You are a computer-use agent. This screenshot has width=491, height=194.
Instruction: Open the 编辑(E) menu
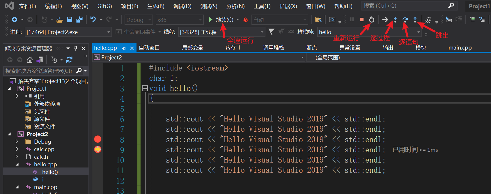pos(53,6)
